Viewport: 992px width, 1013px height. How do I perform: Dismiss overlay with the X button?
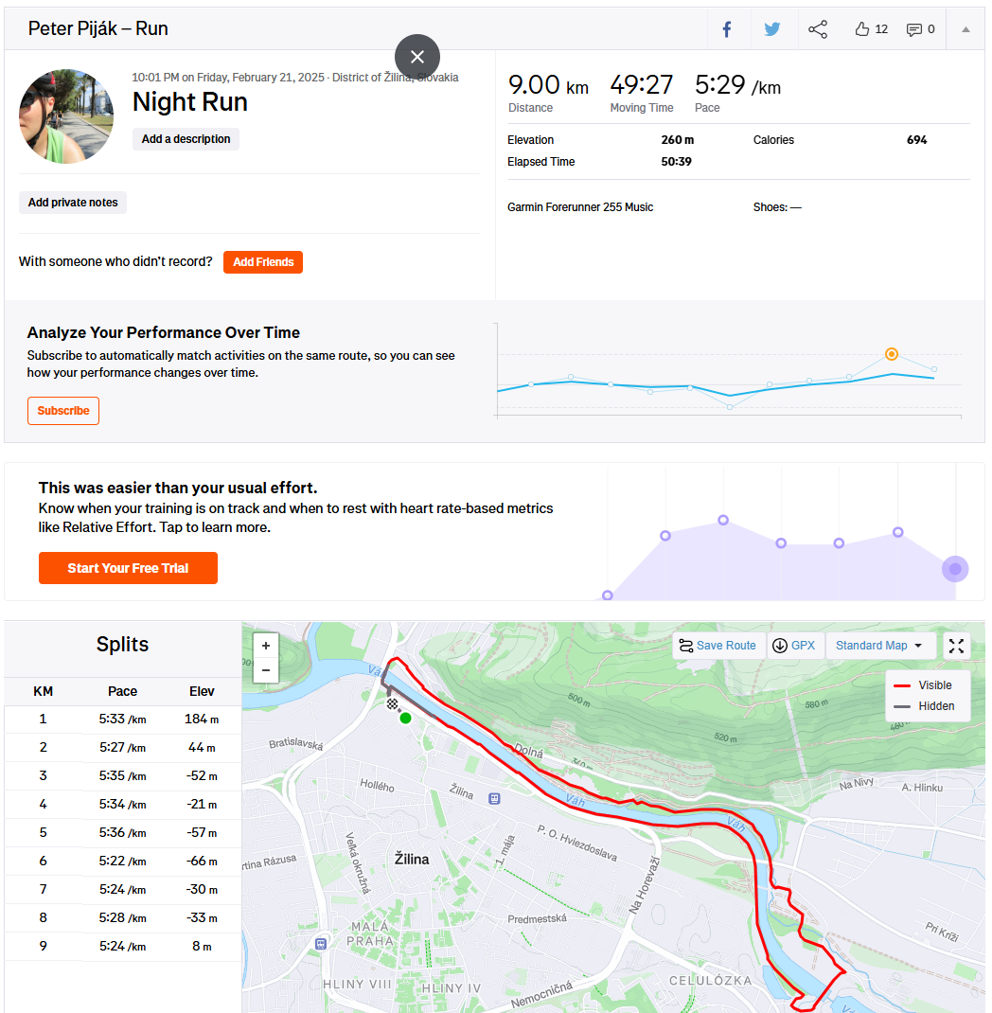[417, 57]
